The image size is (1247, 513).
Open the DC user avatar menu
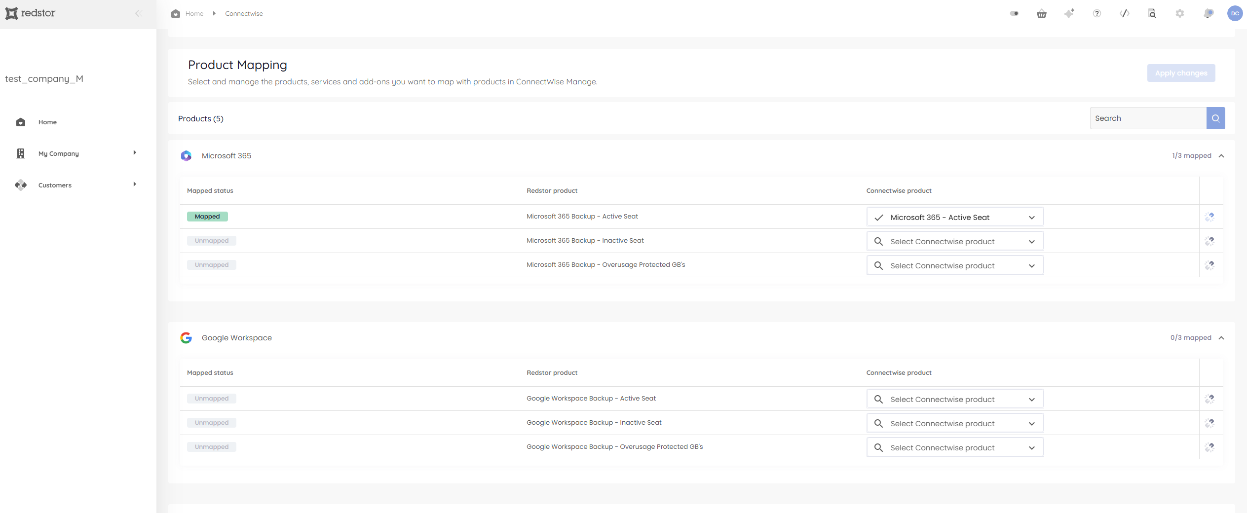point(1235,13)
